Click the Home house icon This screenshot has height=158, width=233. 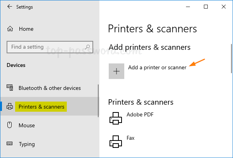(x=10, y=29)
